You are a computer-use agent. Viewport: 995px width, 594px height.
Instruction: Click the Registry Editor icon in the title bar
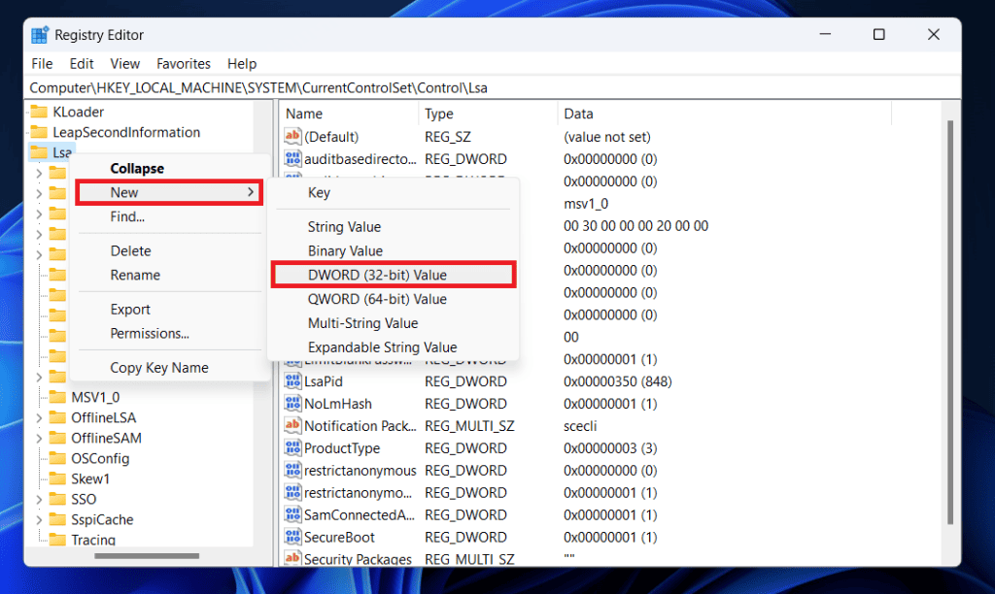40,34
